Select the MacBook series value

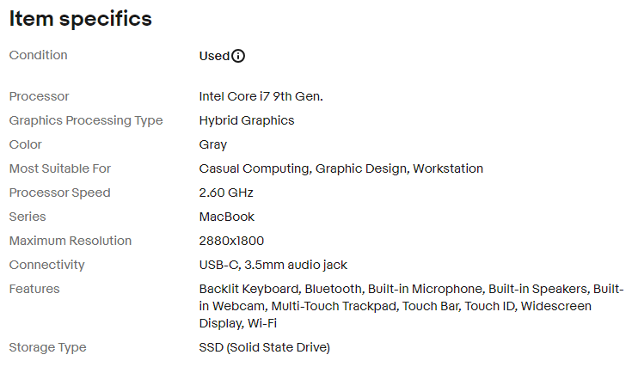pos(227,217)
